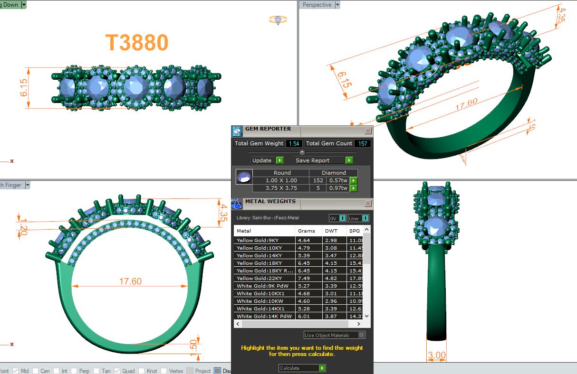Select the Yellow Gold:22KY row
The height and width of the screenshot is (374, 577).
pyautogui.click(x=298, y=278)
